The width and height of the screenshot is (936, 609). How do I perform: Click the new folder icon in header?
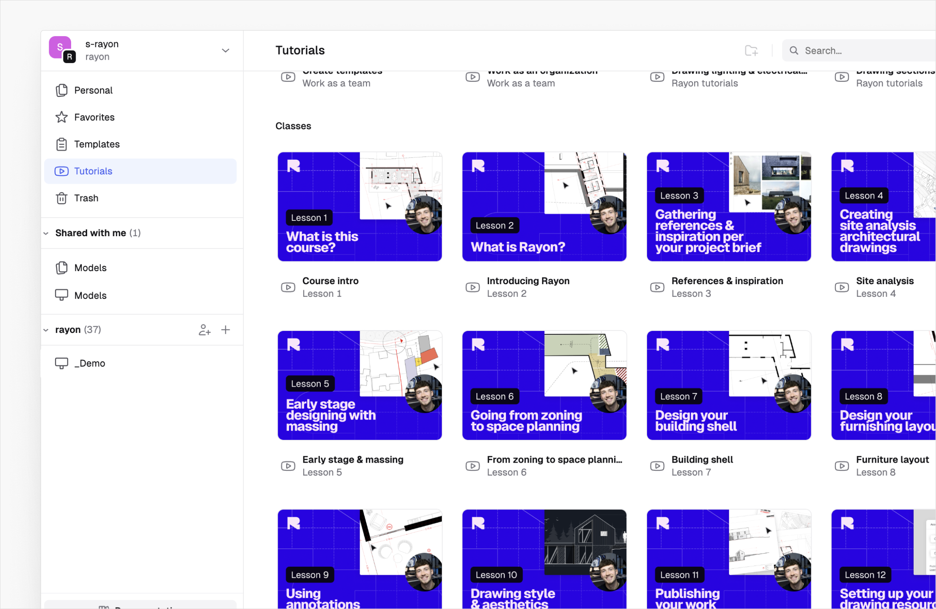click(751, 50)
